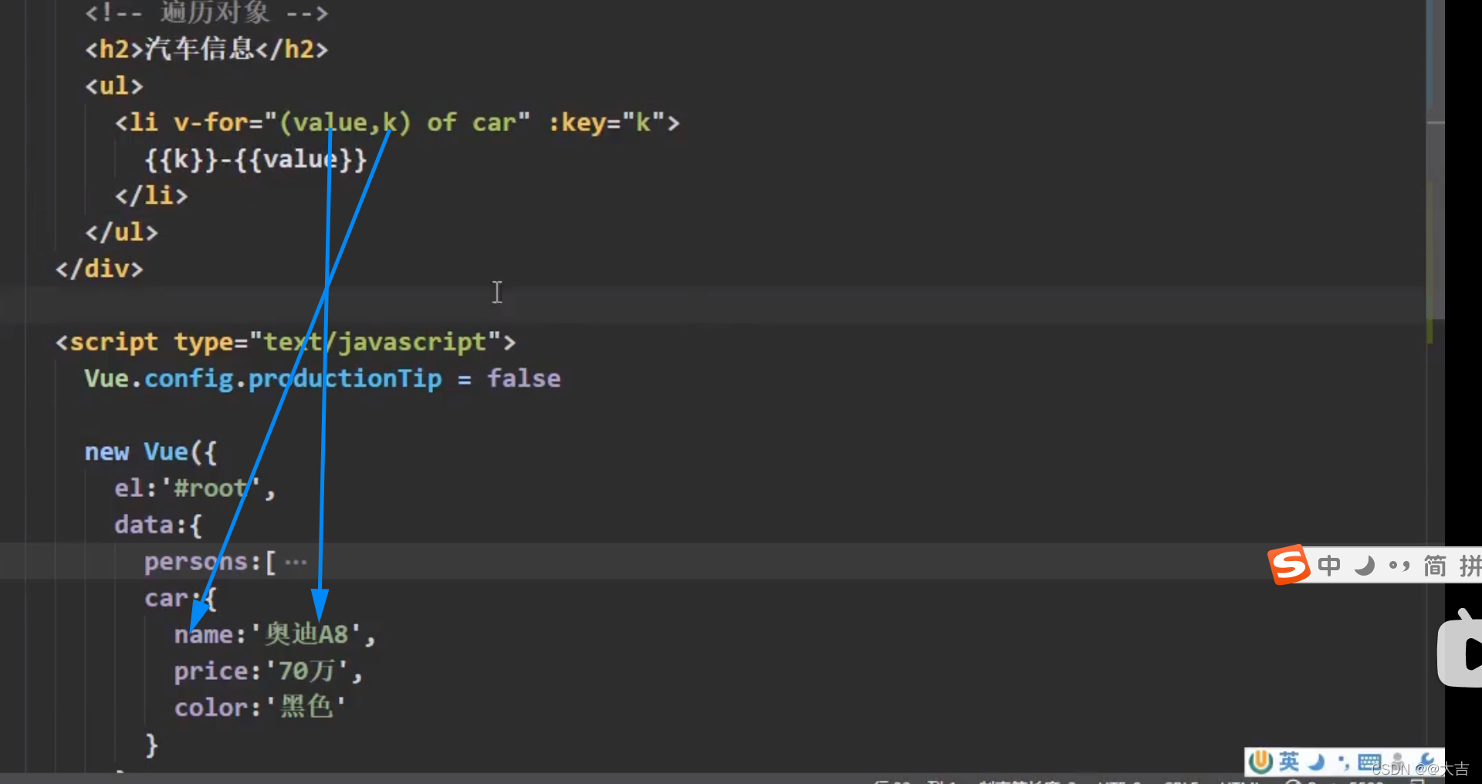Click the el:'#root' line
Image resolution: width=1482 pixels, height=784 pixels.
point(195,488)
